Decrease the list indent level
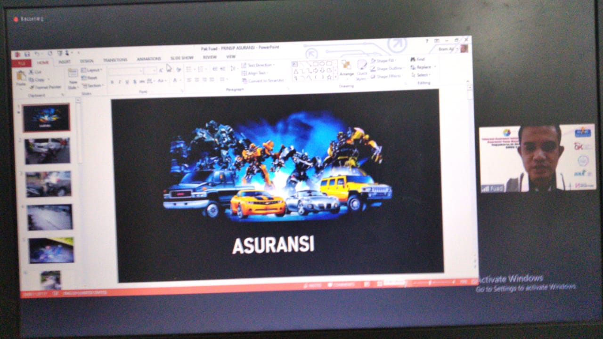Viewport: 603px width, 339px height. [215, 68]
